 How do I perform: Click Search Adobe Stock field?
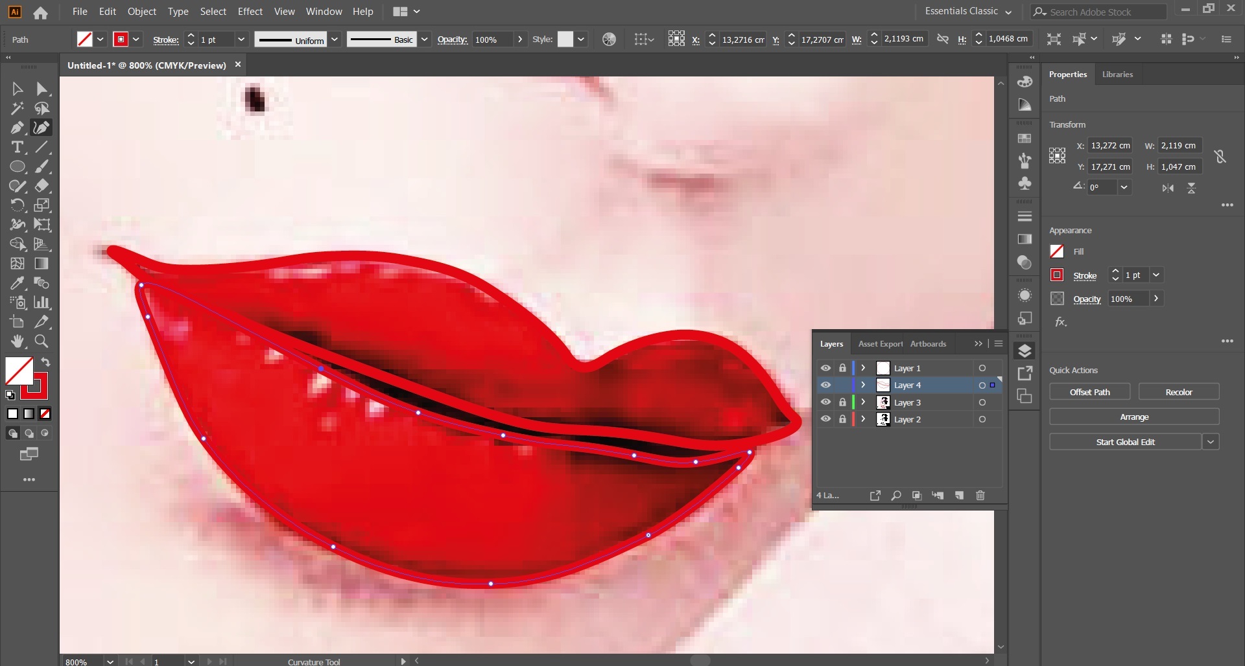pos(1098,12)
